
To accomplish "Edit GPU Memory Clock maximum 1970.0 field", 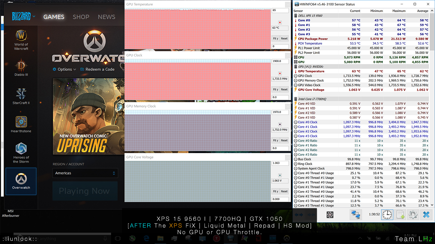I will pyautogui.click(x=280, y=112).
